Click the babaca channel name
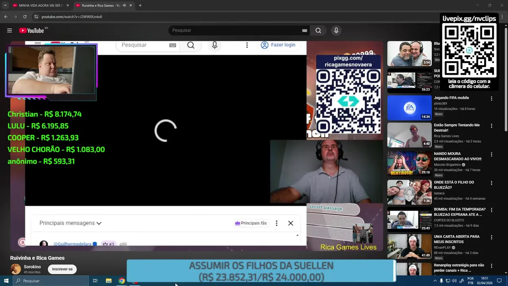The height and width of the screenshot is (286, 508). coord(439,193)
